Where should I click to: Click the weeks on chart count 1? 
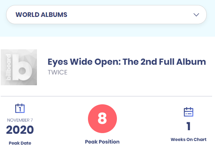click(x=189, y=126)
